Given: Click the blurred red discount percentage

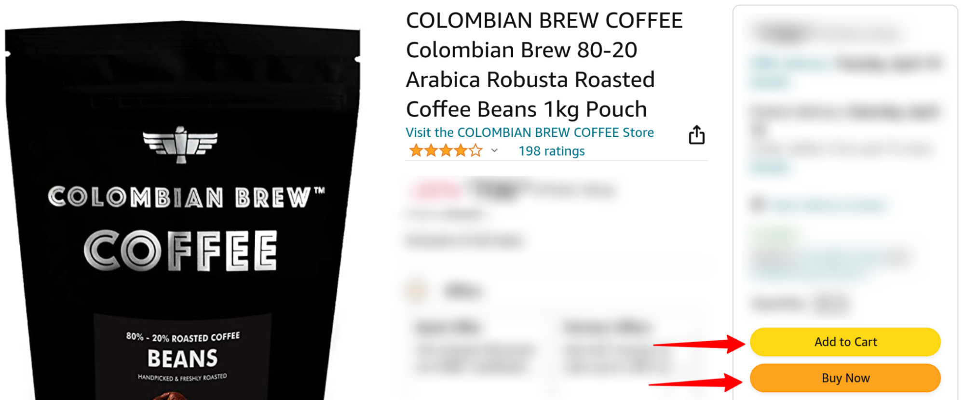Looking at the screenshot, I should pos(434,190).
